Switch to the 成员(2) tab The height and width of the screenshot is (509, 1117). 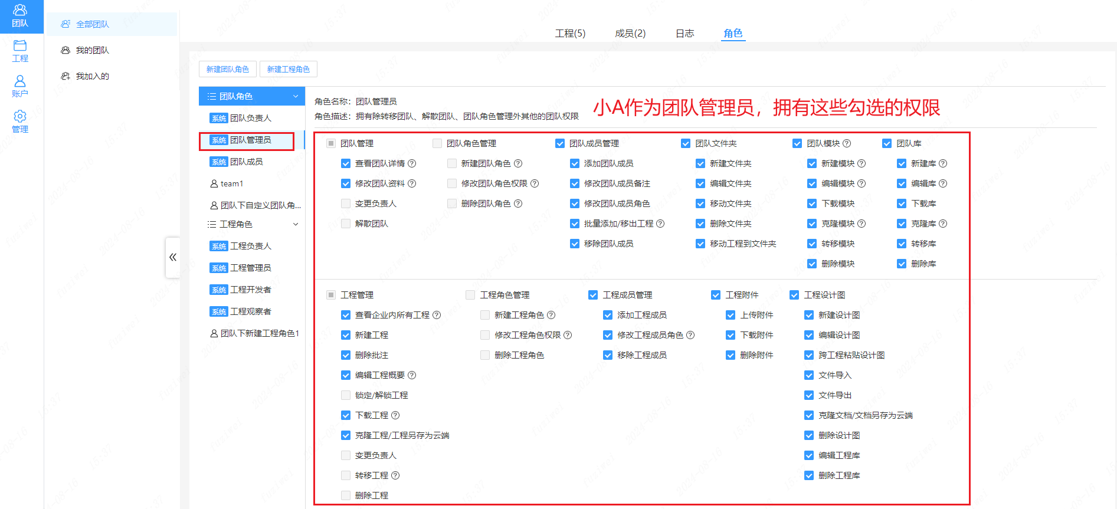tap(630, 34)
